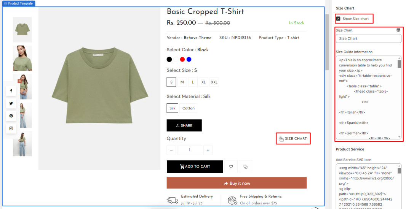Select size XXL option

click(x=214, y=82)
